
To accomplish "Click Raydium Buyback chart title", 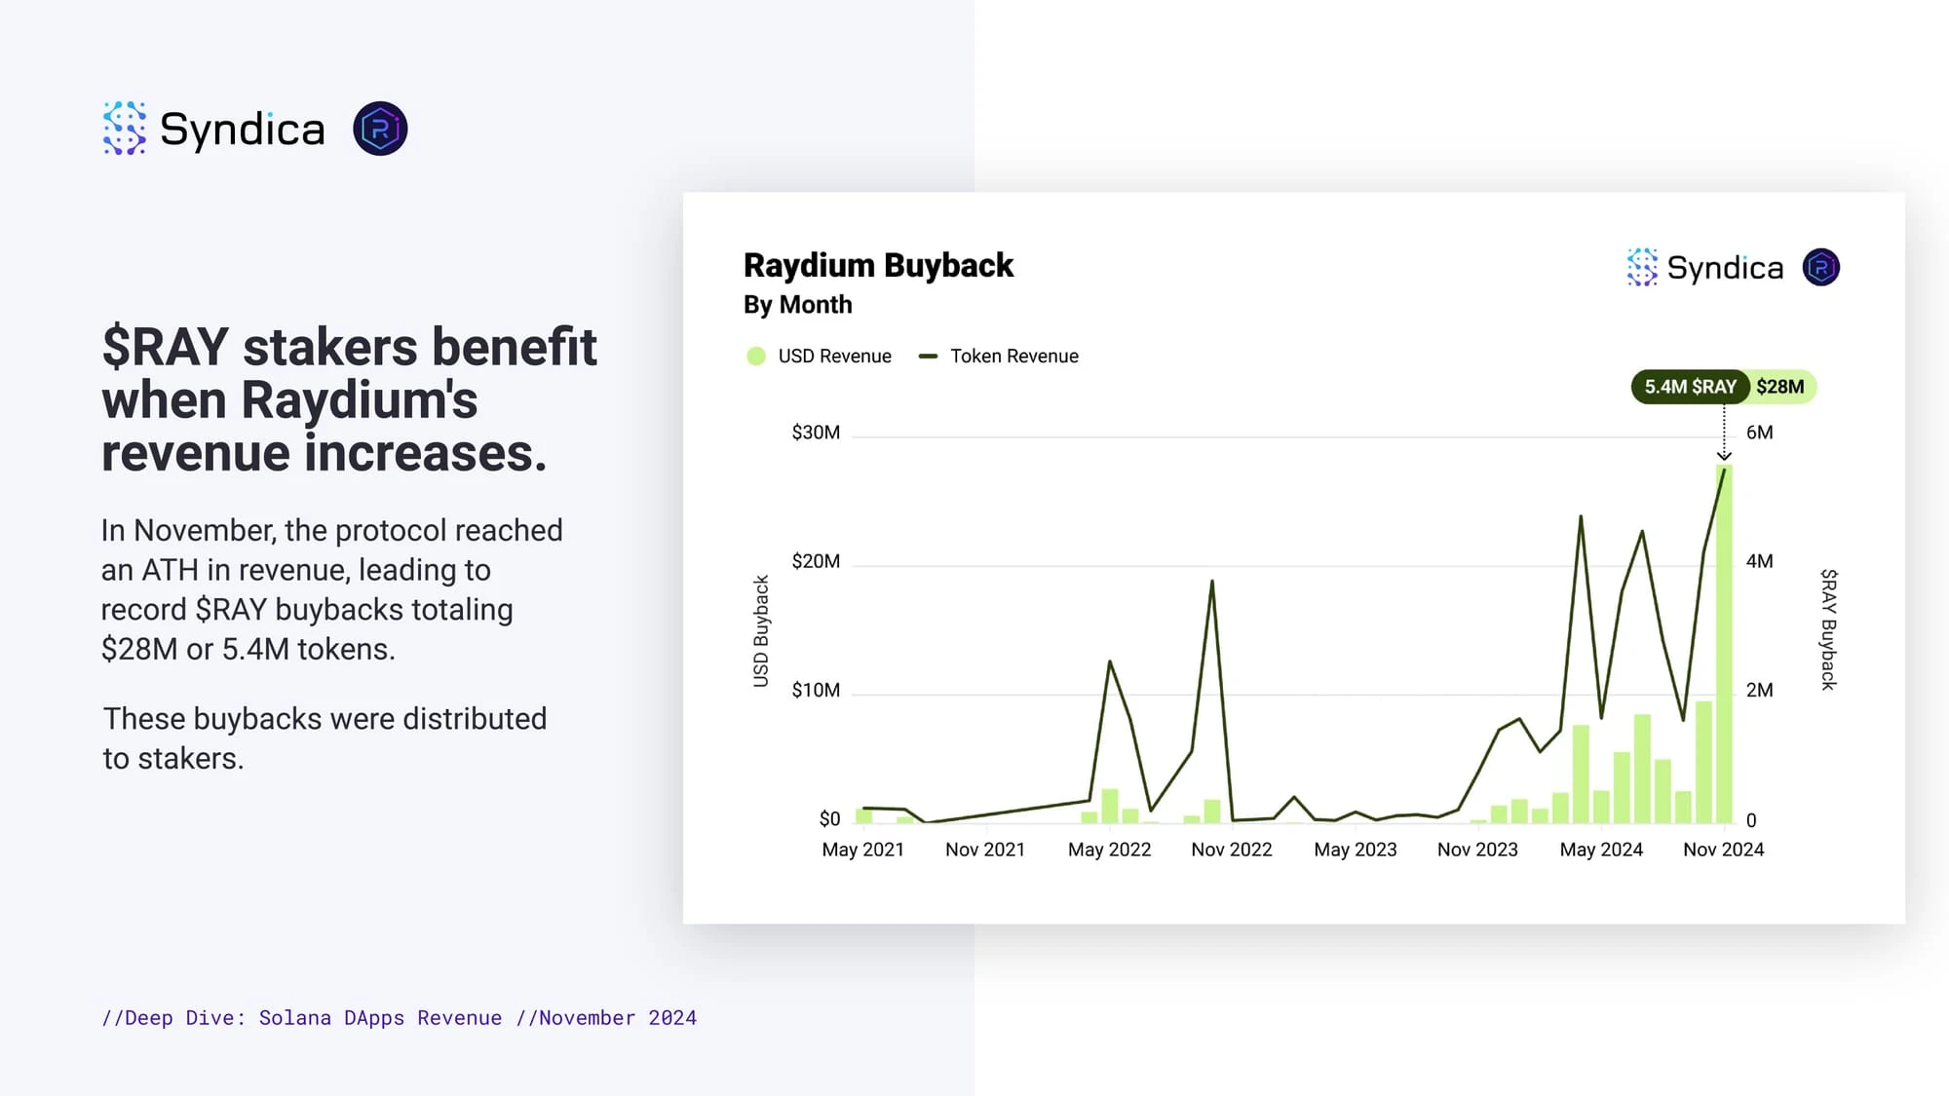I will pyautogui.click(x=878, y=265).
